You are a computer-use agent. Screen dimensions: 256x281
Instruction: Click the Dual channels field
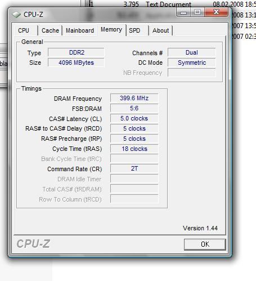coord(192,52)
